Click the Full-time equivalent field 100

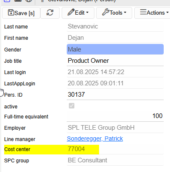point(115,116)
